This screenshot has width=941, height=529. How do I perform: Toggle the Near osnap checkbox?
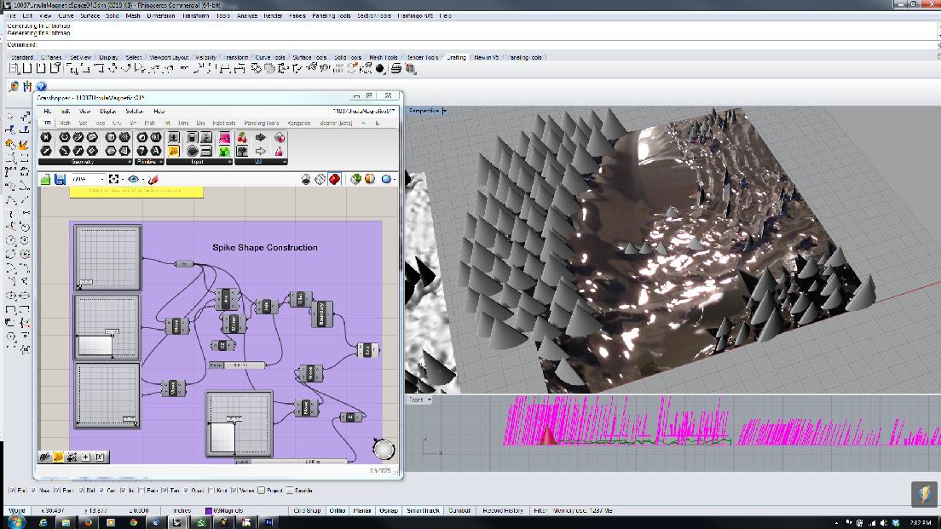[33, 491]
